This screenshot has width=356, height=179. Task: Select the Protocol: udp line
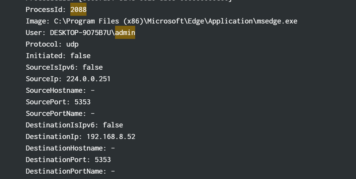coord(52,44)
